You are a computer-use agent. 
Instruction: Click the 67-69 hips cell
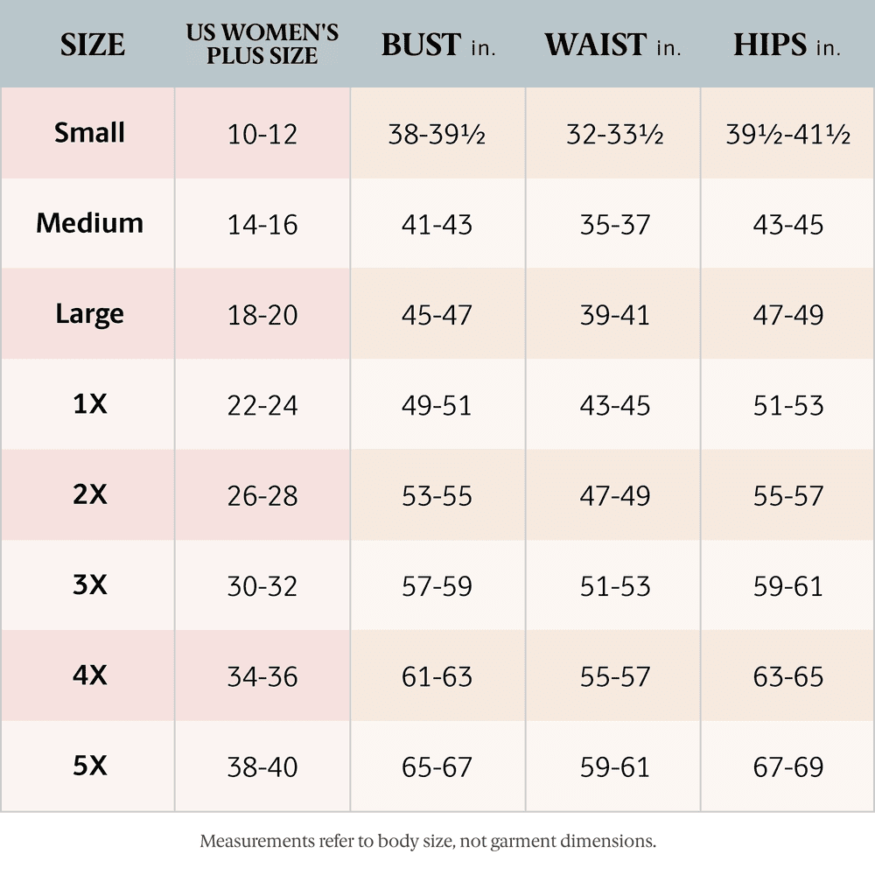point(787,767)
